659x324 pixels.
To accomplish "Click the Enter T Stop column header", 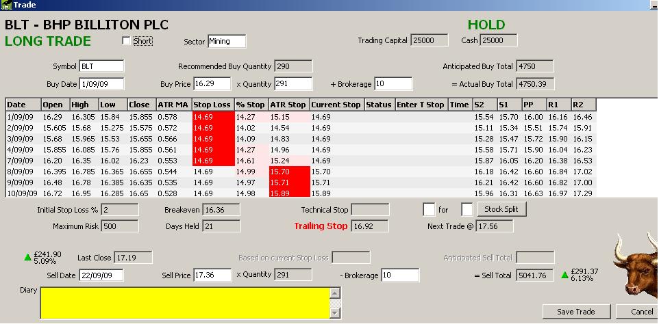I will point(421,105).
